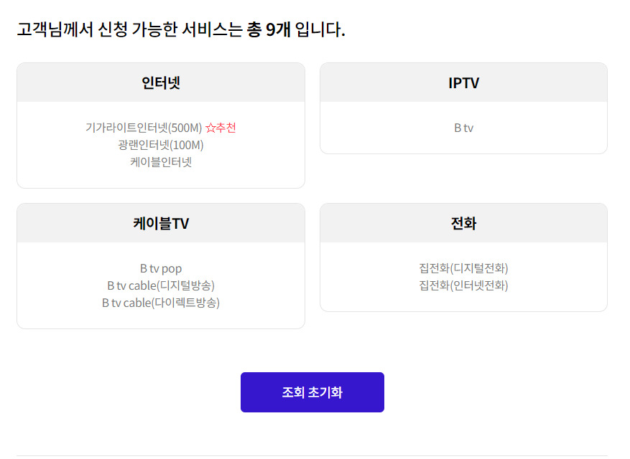The width and height of the screenshot is (630, 459).
Task: Choose 집전화(디지털전화) option
Action: (x=463, y=268)
